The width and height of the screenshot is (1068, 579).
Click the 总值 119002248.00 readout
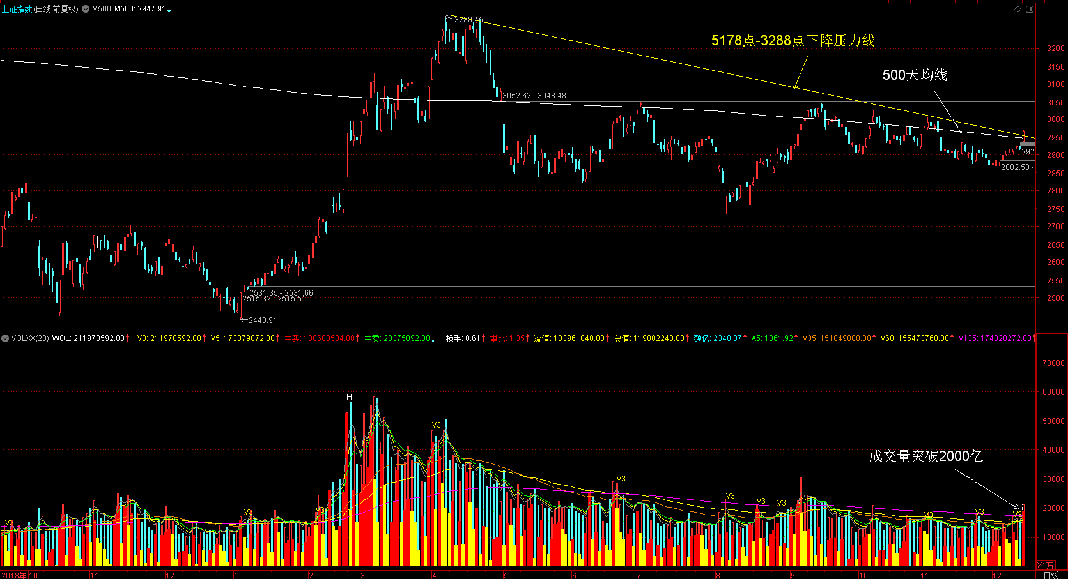click(x=649, y=338)
